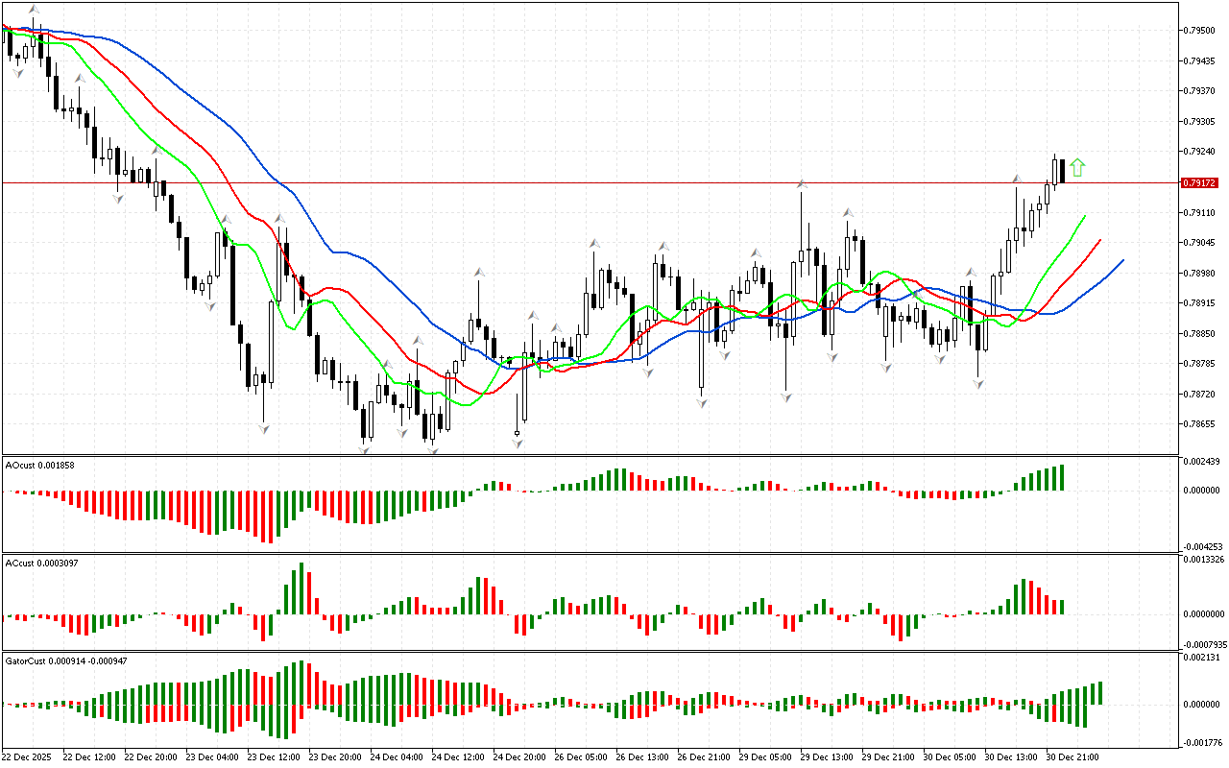Screen dimensions: 1229x768
Task: Click the down fractal under the 30 Dec 09:00 low
Action: click(x=978, y=383)
